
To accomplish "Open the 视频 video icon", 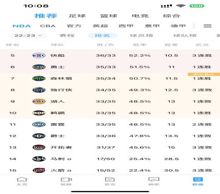I will (66, 181).
